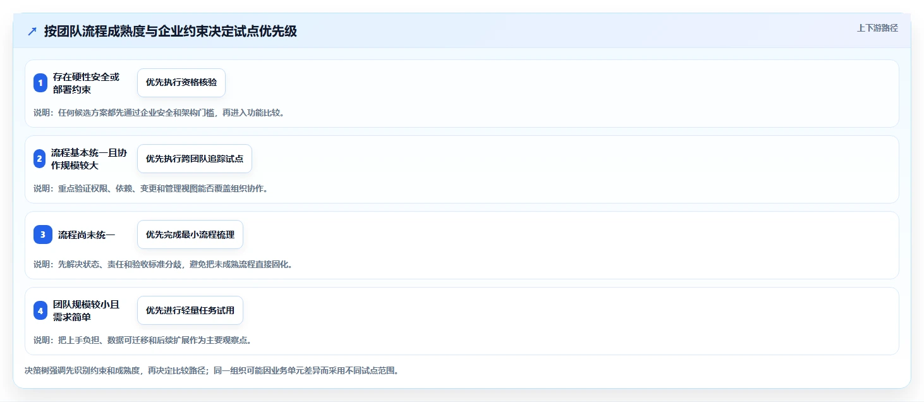Click the step 4 number badge
This screenshot has height=402, width=924.
point(40,310)
